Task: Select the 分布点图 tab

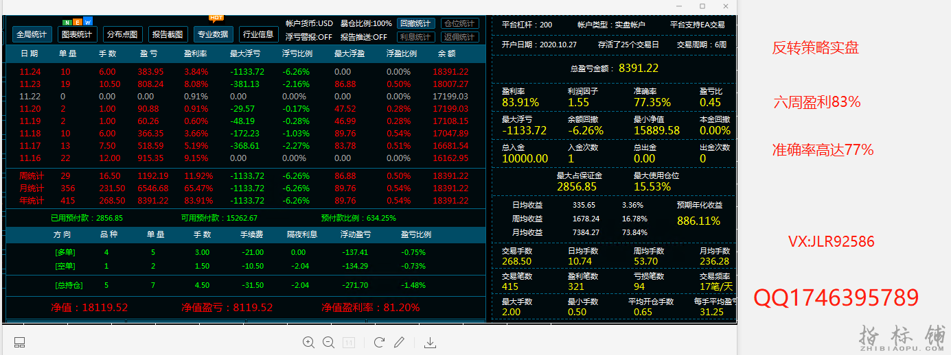Action: 124,34
